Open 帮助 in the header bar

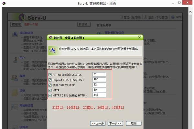179,17
